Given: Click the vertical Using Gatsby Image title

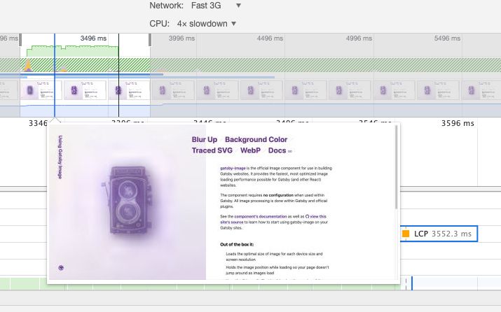Looking at the screenshot, I should (x=60, y=157).
